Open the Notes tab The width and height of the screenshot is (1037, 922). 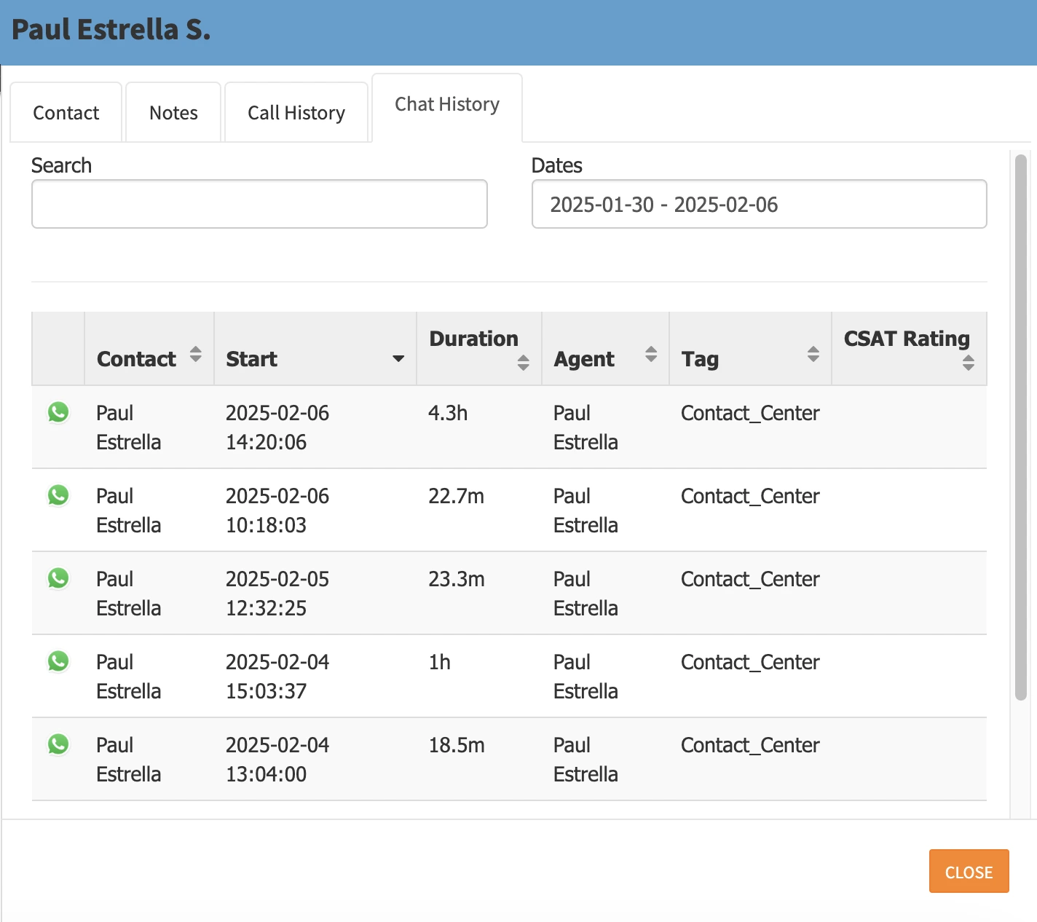173,113
